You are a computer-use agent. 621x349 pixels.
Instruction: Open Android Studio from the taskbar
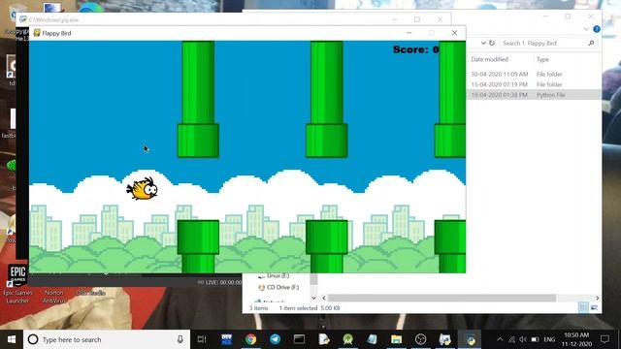point(347,339)
